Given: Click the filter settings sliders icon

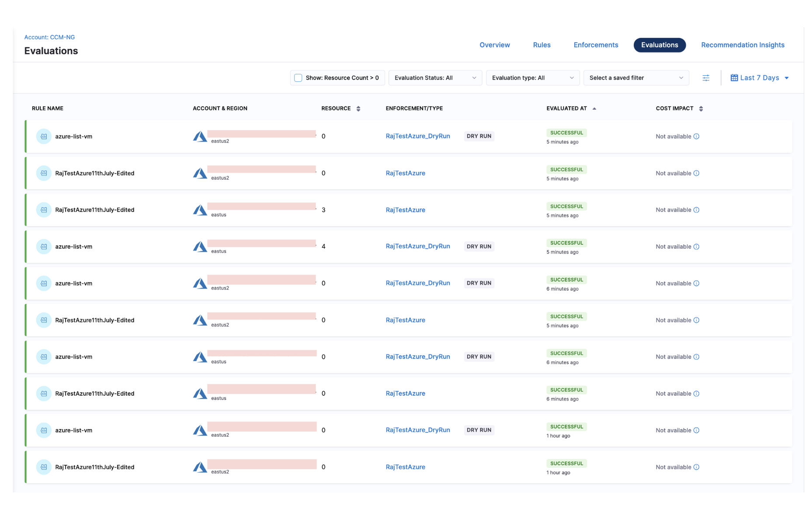Looking at the screenshot, I should coord(705,78).
